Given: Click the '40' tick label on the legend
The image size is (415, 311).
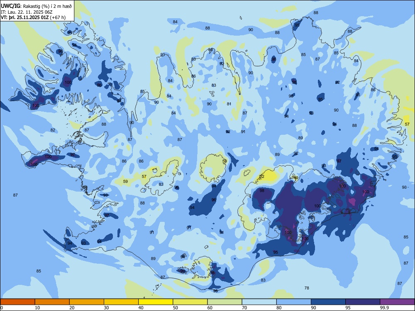Looking at the screenshot, I should click(x=141, y=308).
